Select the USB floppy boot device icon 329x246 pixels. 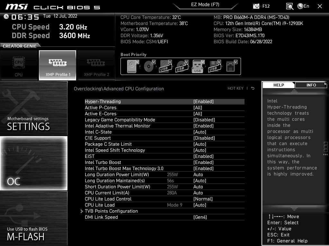point(215,66)
